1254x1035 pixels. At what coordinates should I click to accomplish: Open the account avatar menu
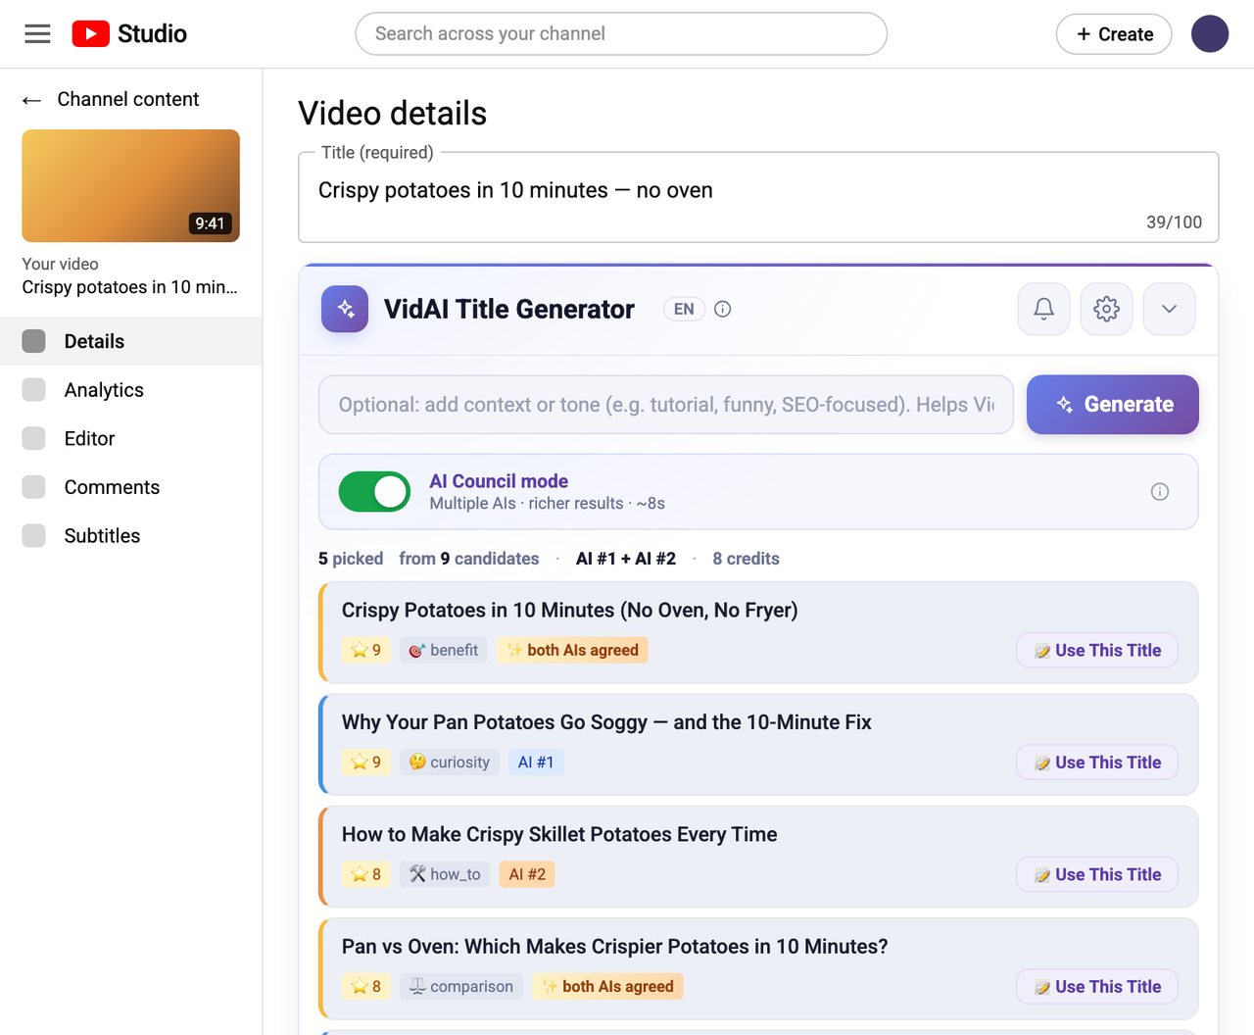[x=1210, y=34]
